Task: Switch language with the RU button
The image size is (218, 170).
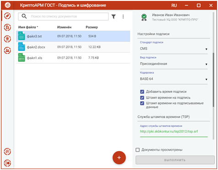Action: click(174, 5)
